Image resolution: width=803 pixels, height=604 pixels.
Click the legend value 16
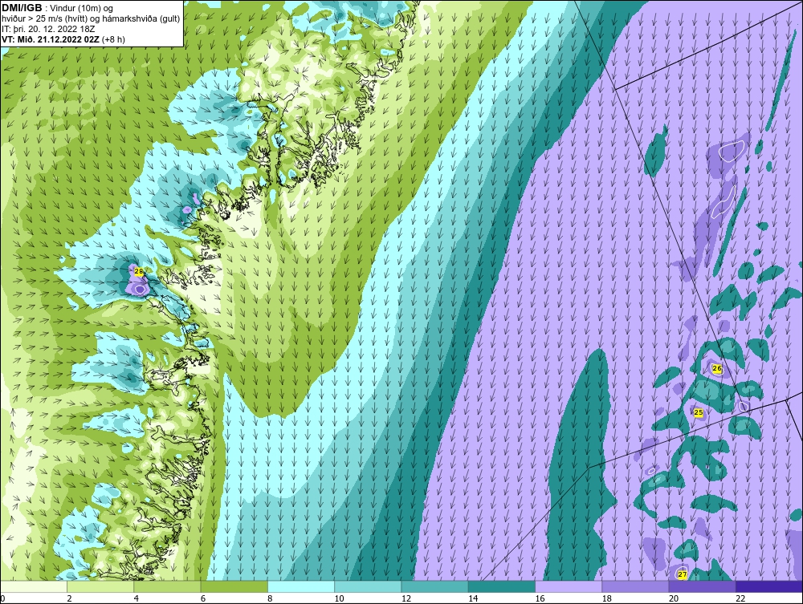(540, 598)
